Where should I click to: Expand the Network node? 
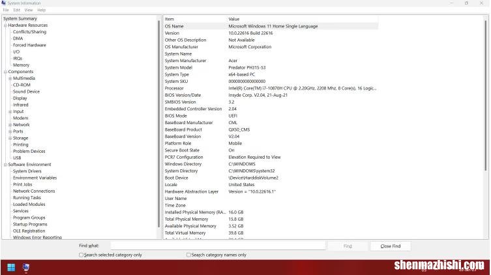point(10,125)
